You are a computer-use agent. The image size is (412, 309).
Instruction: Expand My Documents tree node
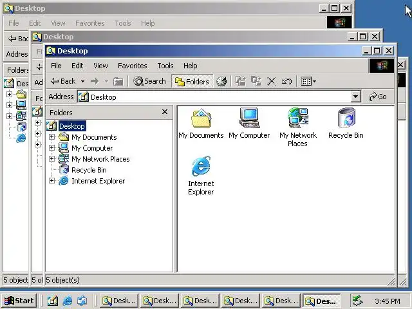click(x=51, y=137)
